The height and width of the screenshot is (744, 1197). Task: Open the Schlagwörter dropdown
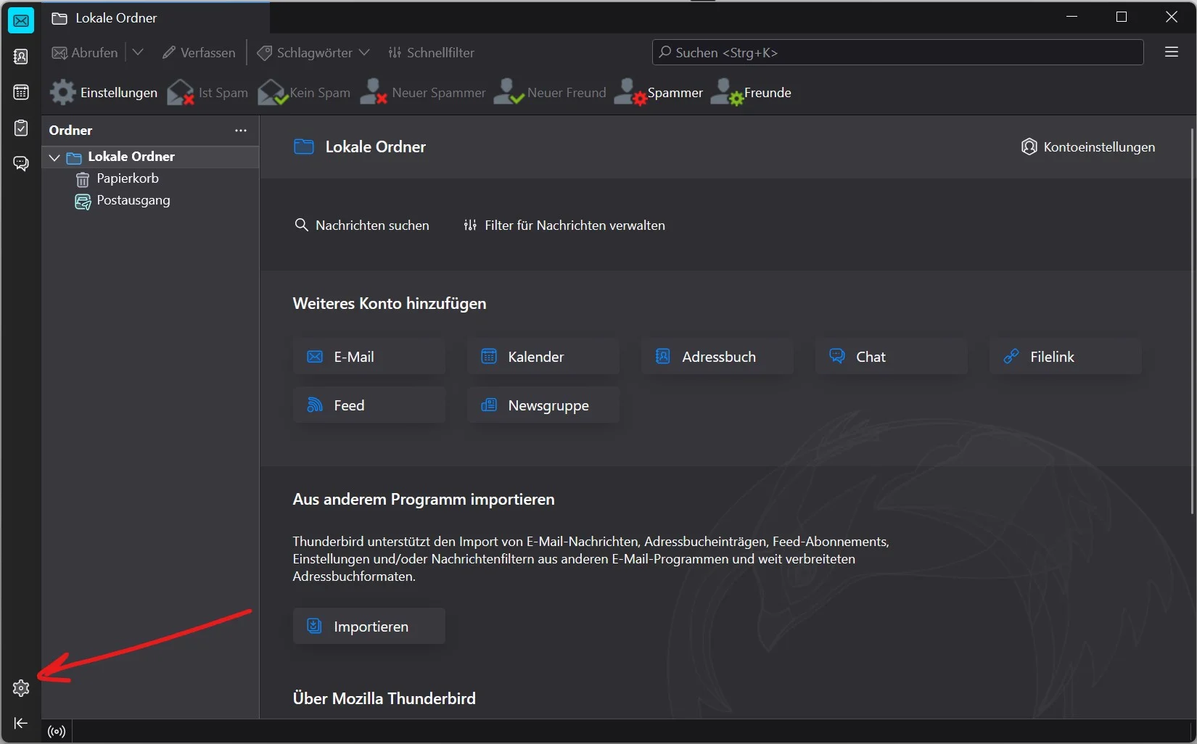[x=313, y=53]
